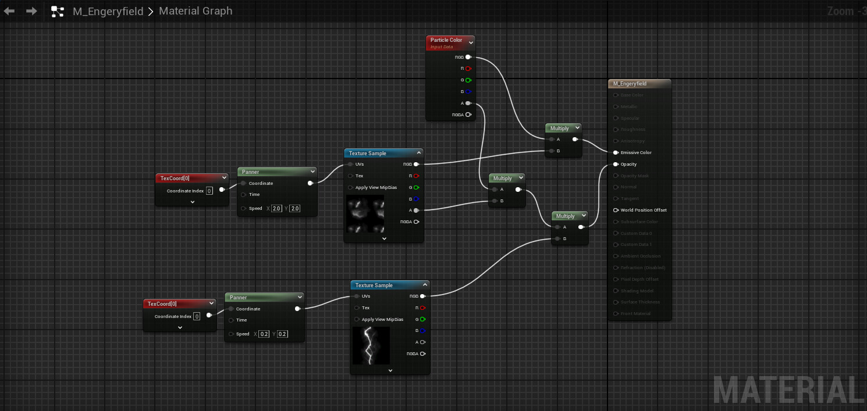Click the A output pin on the smoke Texture Sample
Screen dimensions: 867x411
tap(416, 210)
